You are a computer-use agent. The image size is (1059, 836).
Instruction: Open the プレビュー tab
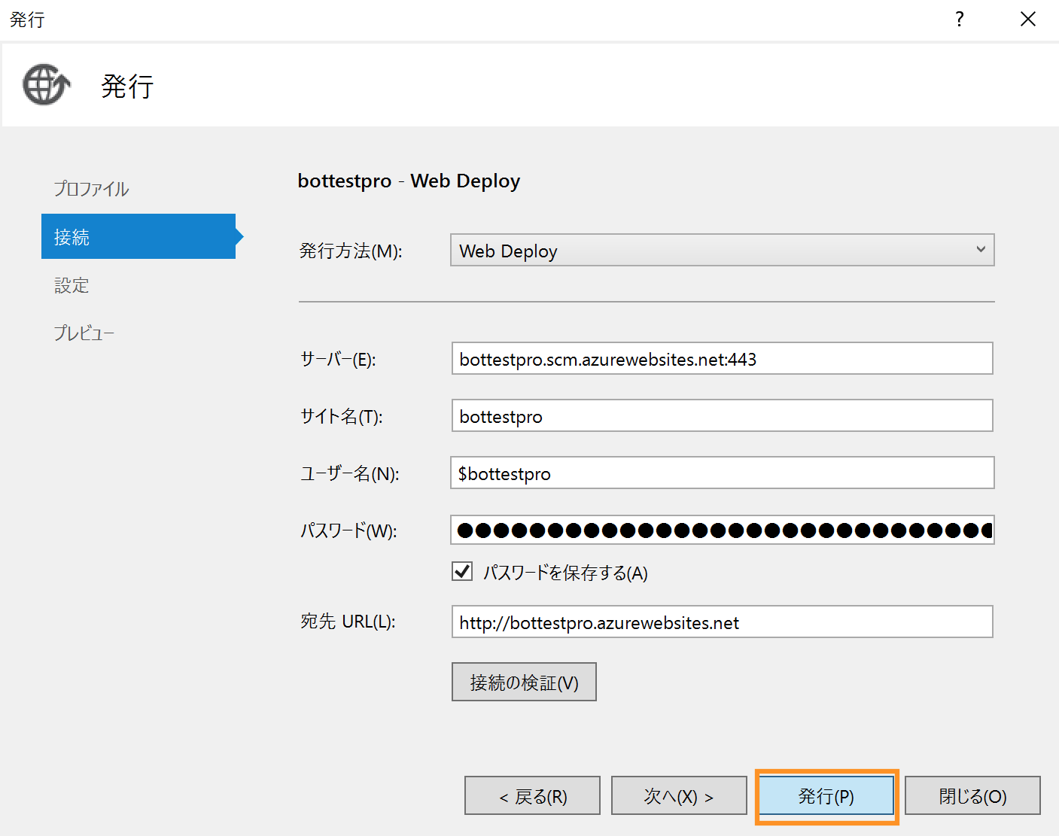(x=84, y=333)
